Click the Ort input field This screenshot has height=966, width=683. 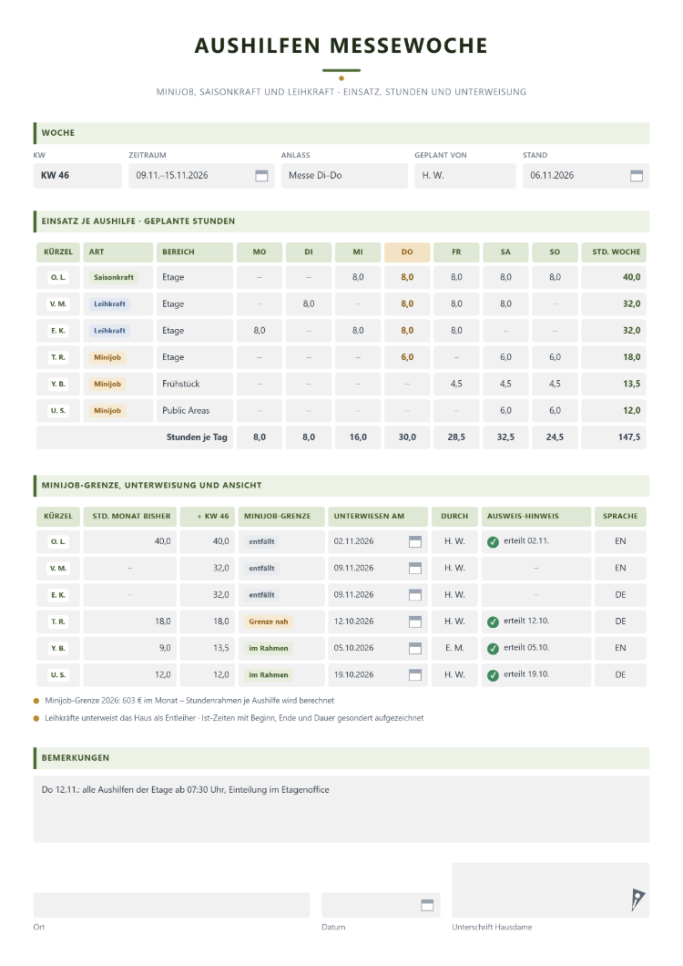click(171, 905)
